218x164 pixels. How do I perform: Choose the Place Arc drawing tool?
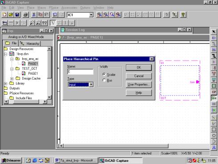pyautogui.click(x=214, y=141)
